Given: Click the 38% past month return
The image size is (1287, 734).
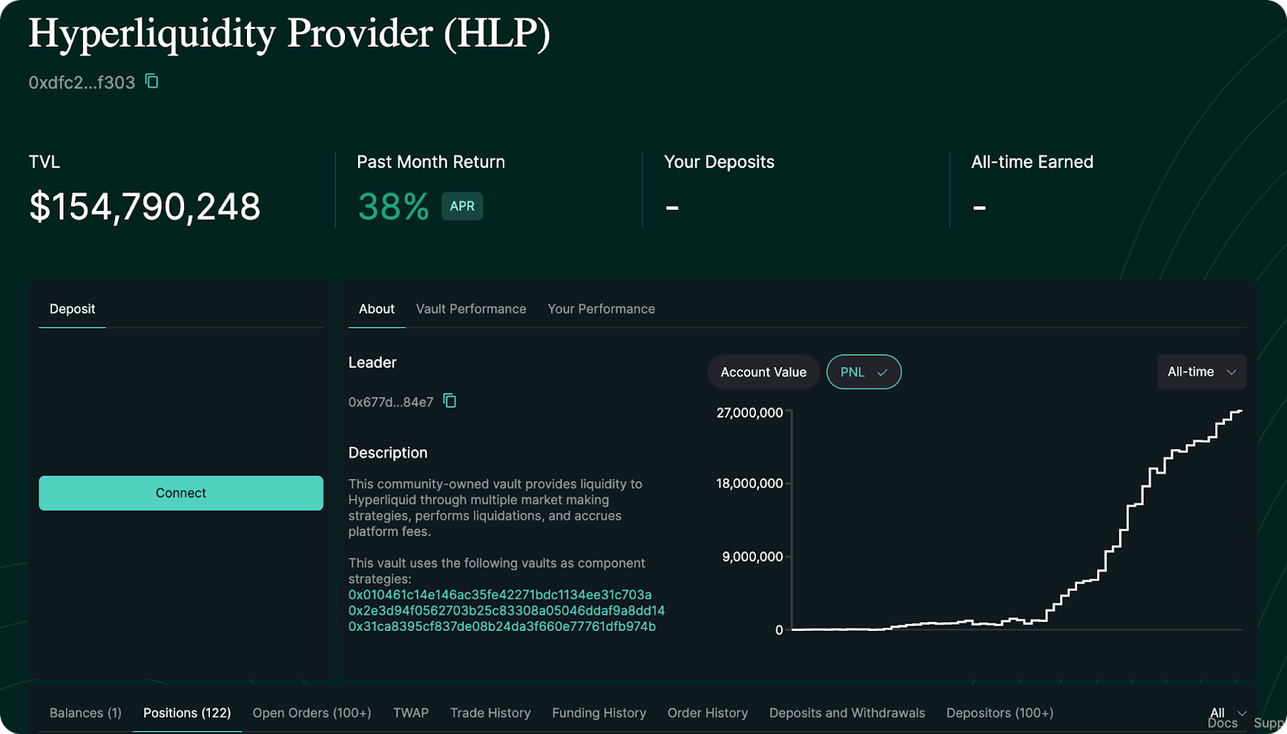Looking at the screenshot, I should click(x=393, y=207).
